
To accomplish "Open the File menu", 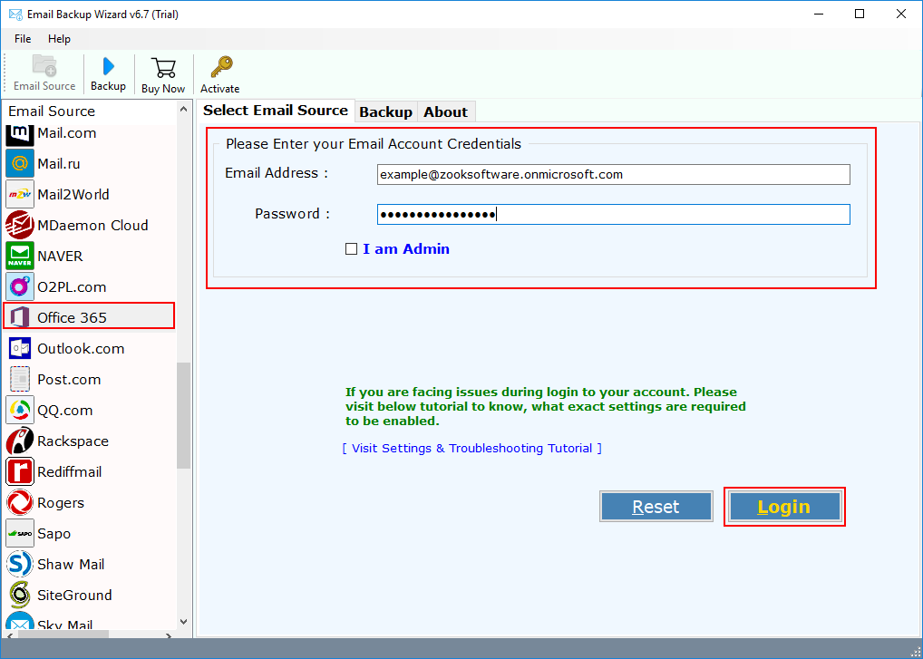I will 23,39.
